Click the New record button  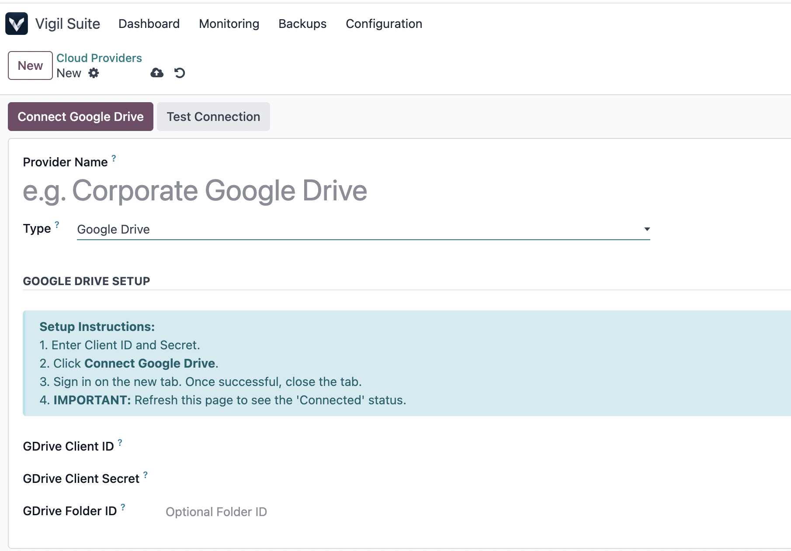30,65
